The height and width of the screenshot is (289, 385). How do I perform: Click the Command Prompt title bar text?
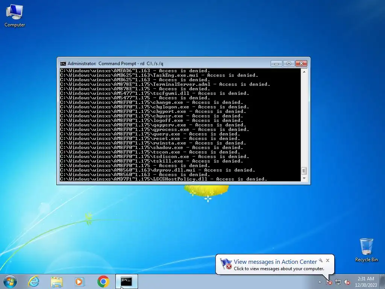115,64
